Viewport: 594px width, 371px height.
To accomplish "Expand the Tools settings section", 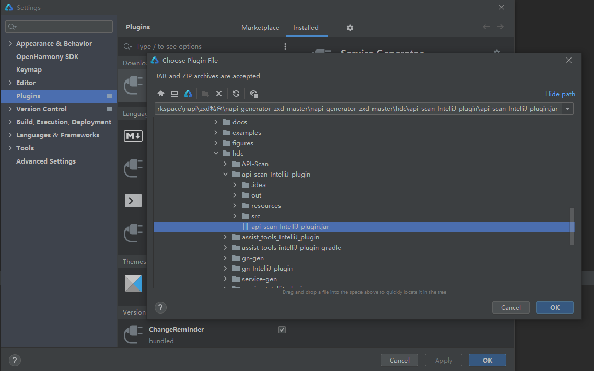I will tap(10, 148).
